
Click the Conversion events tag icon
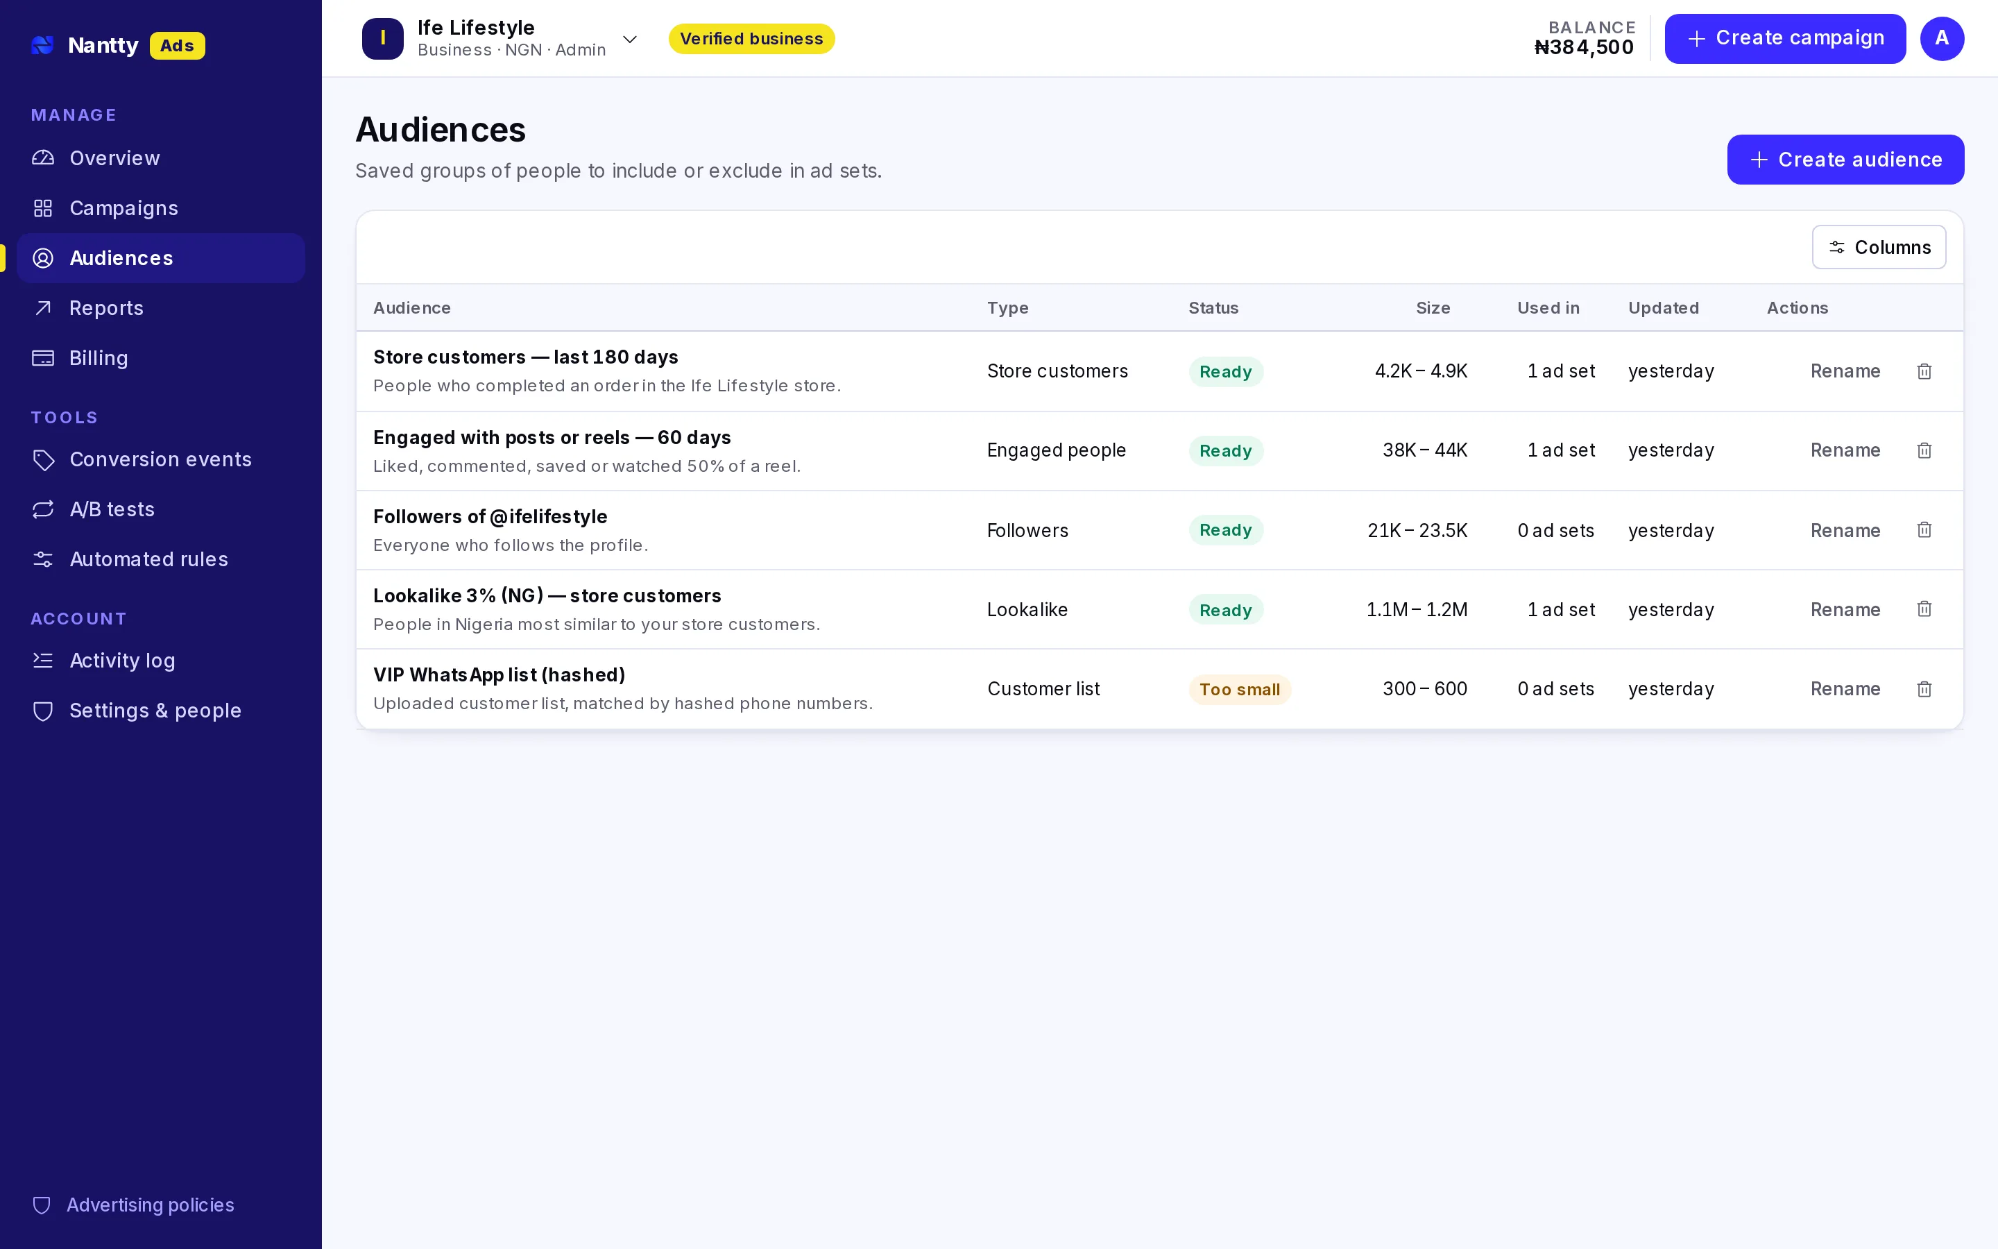pyautogui.click(x=43, y=459)
